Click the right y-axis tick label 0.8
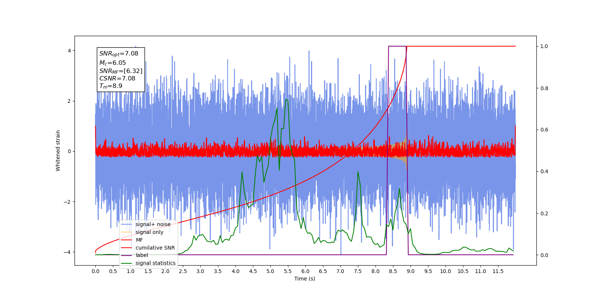Image resolution: width=596 pixels, height=298 pixels. tap(544, 88)
